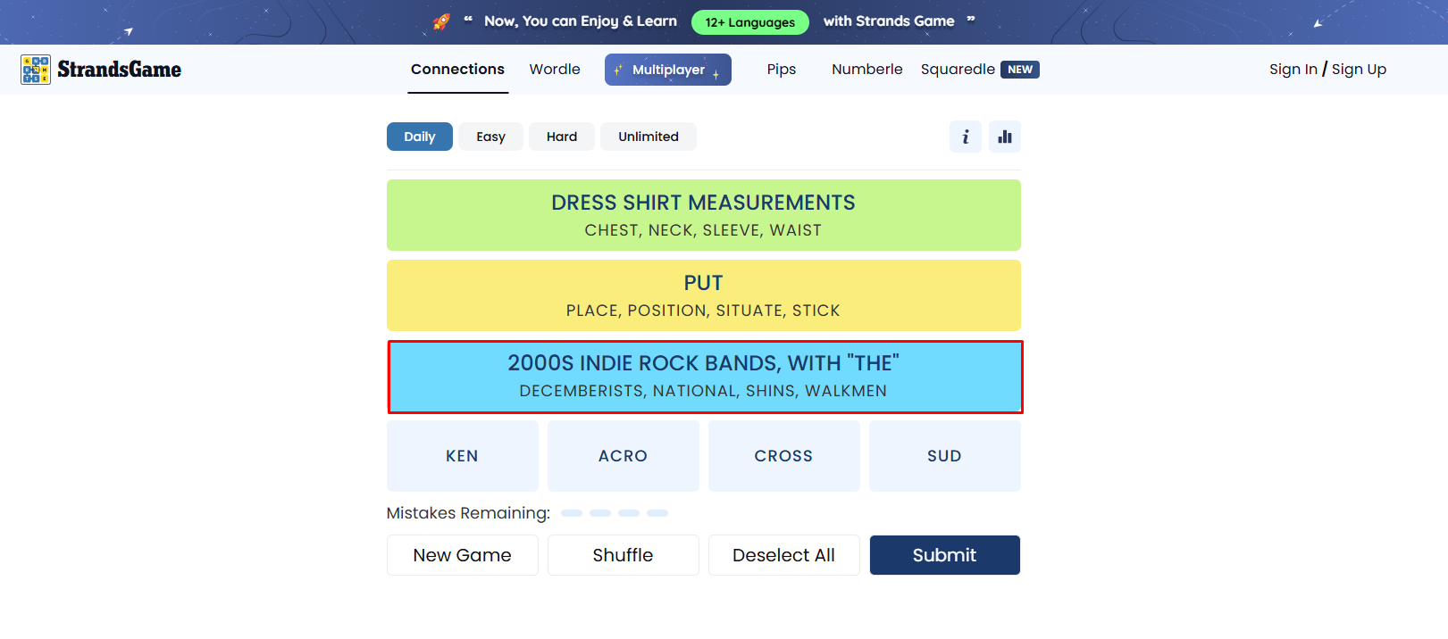Select the CROSS word tile
The height and width of the screenshot is (639, 1448).
coord(784,456)
